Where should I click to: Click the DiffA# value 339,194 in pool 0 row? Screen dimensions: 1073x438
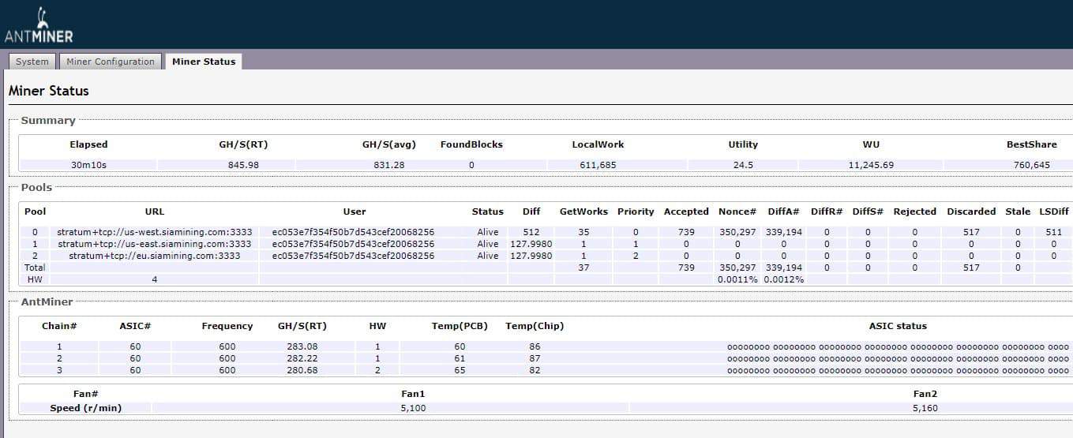pyautogui.click(x=783, y=232)
